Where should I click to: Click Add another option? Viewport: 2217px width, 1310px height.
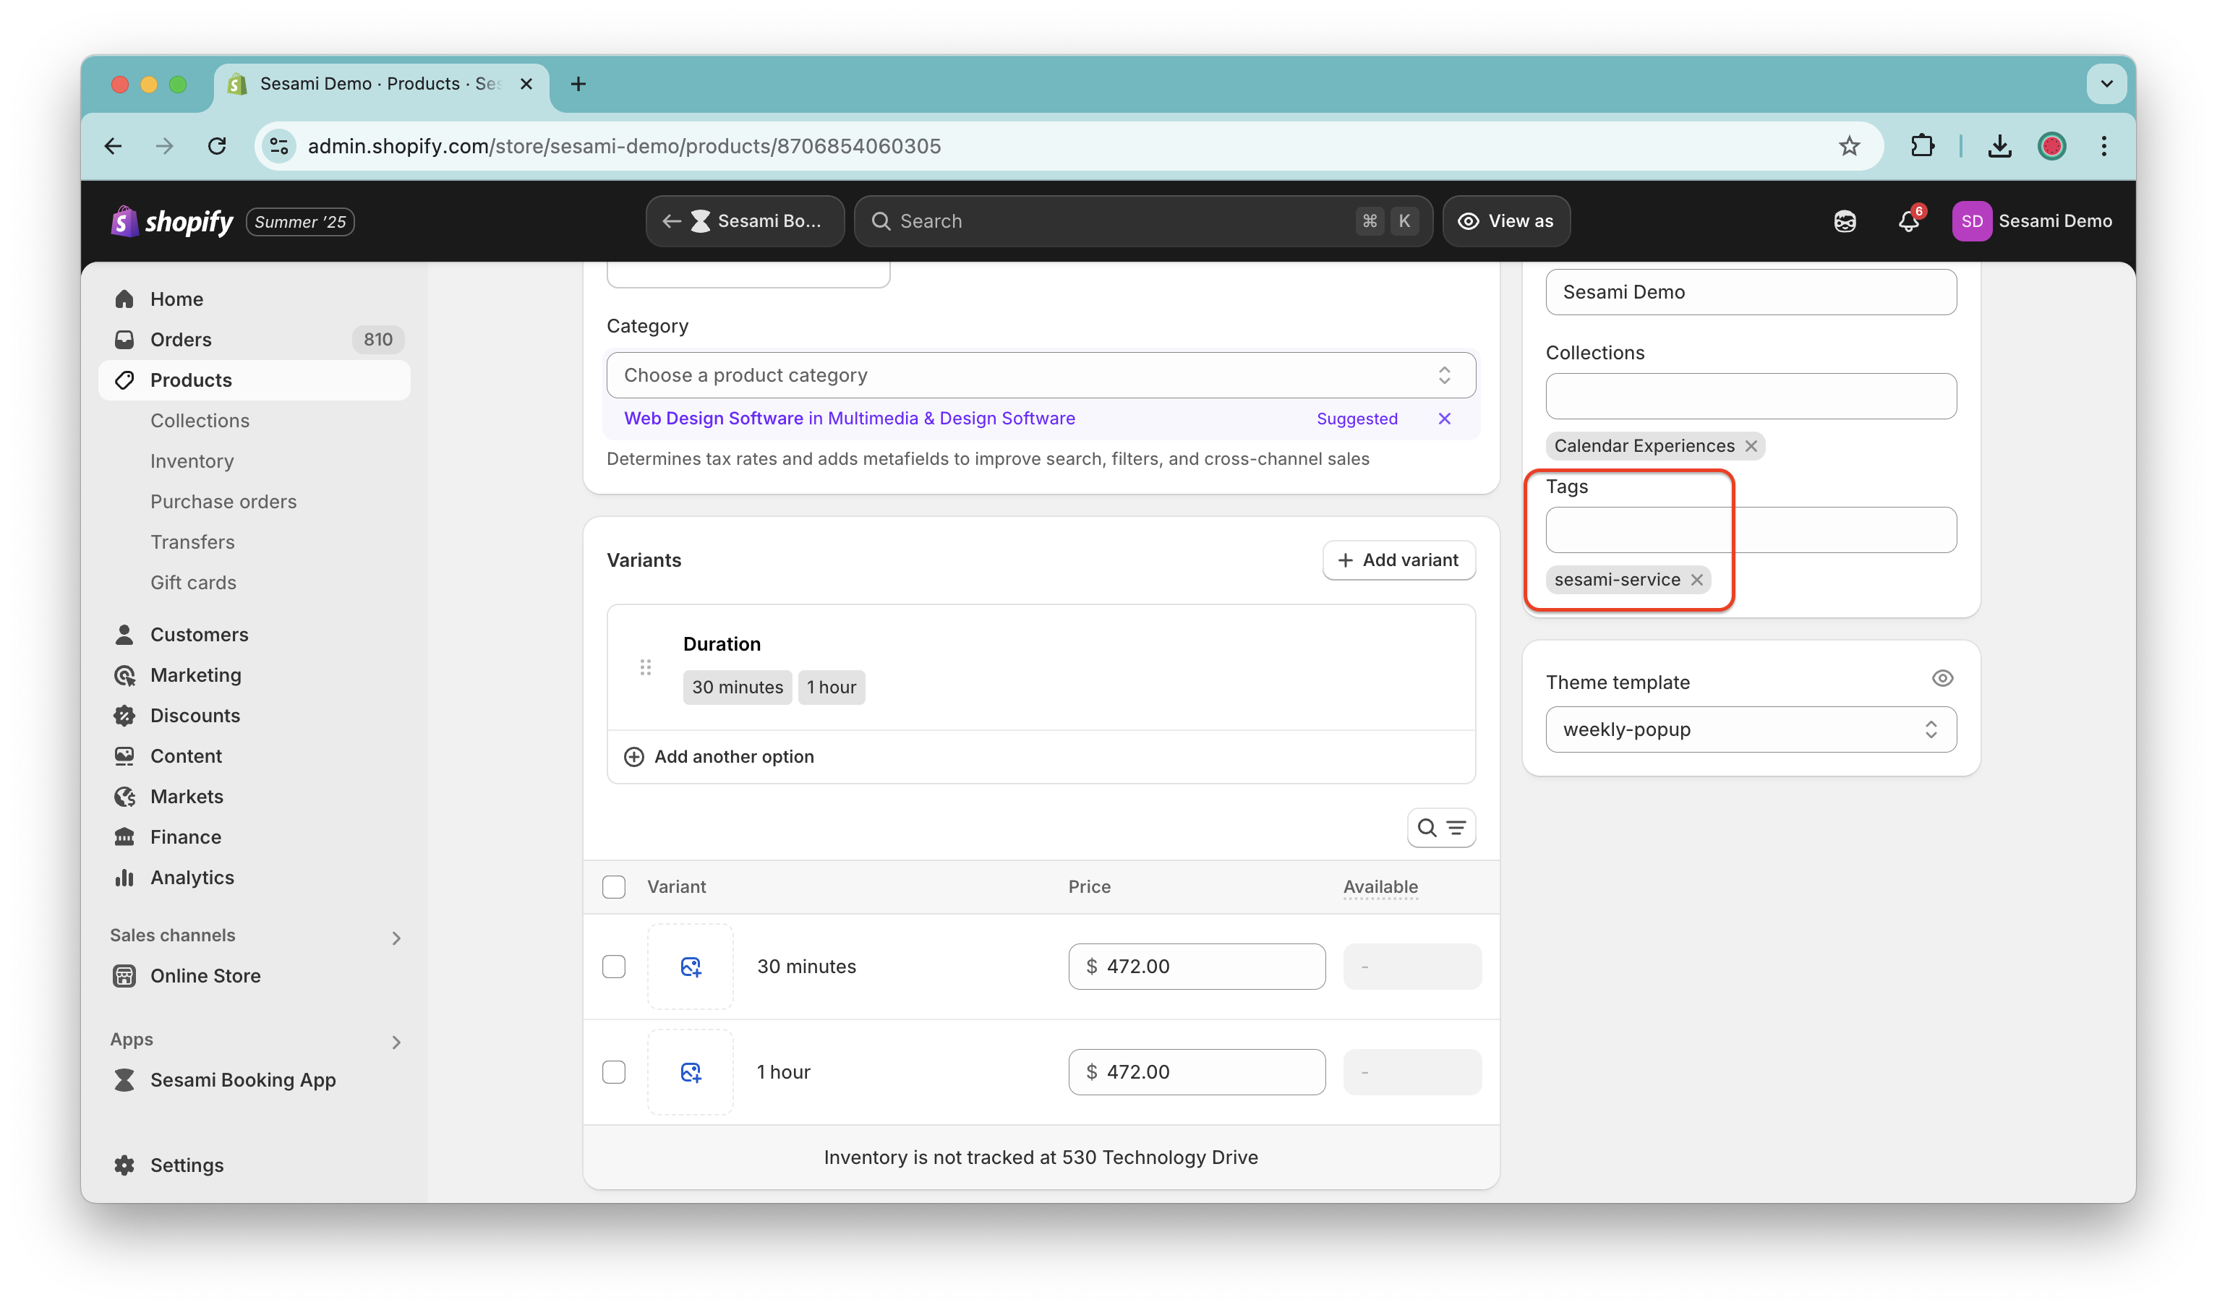pyautogui.click(x=719, y=756)
